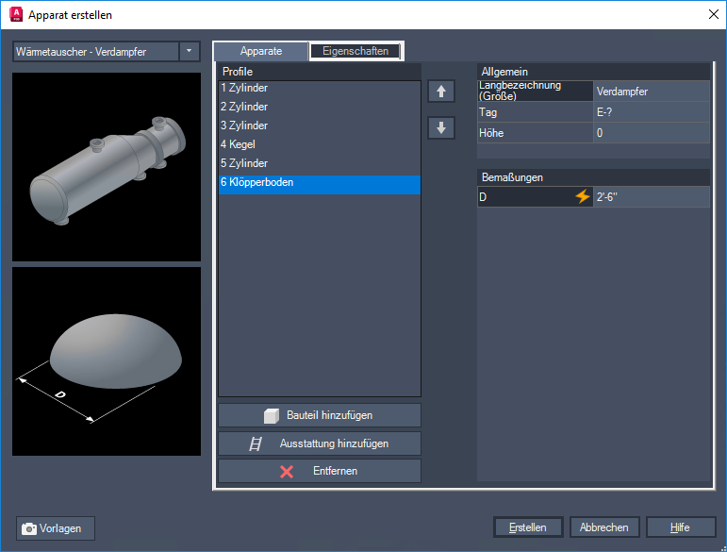727x552 pixels.
Task: Click the Abbrechen button
Action: [604, 527]
